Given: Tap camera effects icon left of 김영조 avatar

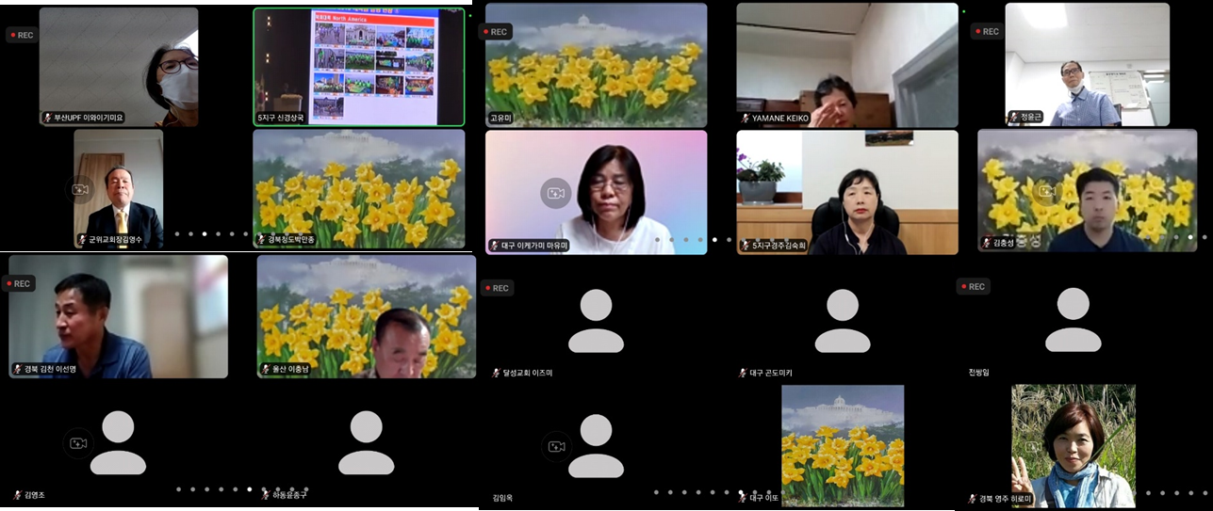Looking at the screenshot, I should [78, 443].
